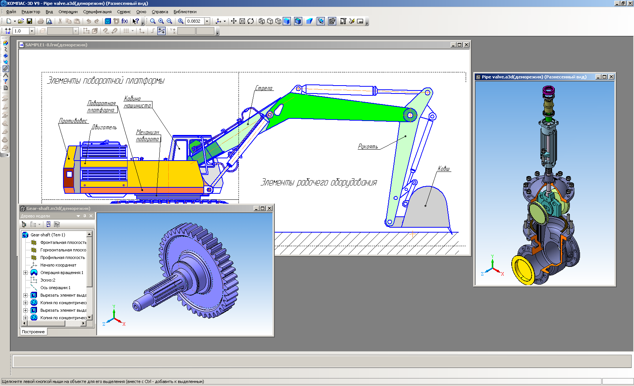The width and height of the screenshot is (634, 386).
Task: Toggle the paperclip tool in left sidebar
Action: 6,69
